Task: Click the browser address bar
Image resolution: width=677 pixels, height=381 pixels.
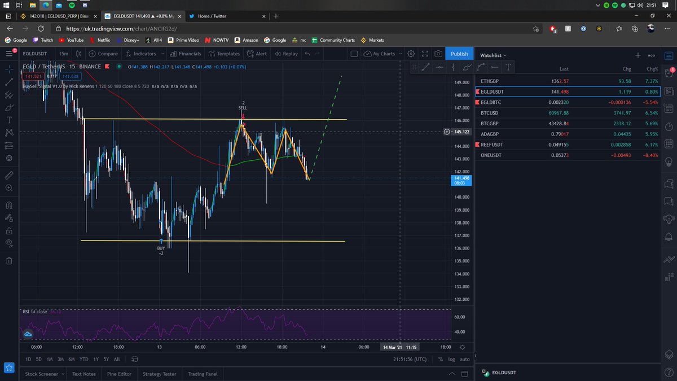Action: tap(293, 28)
